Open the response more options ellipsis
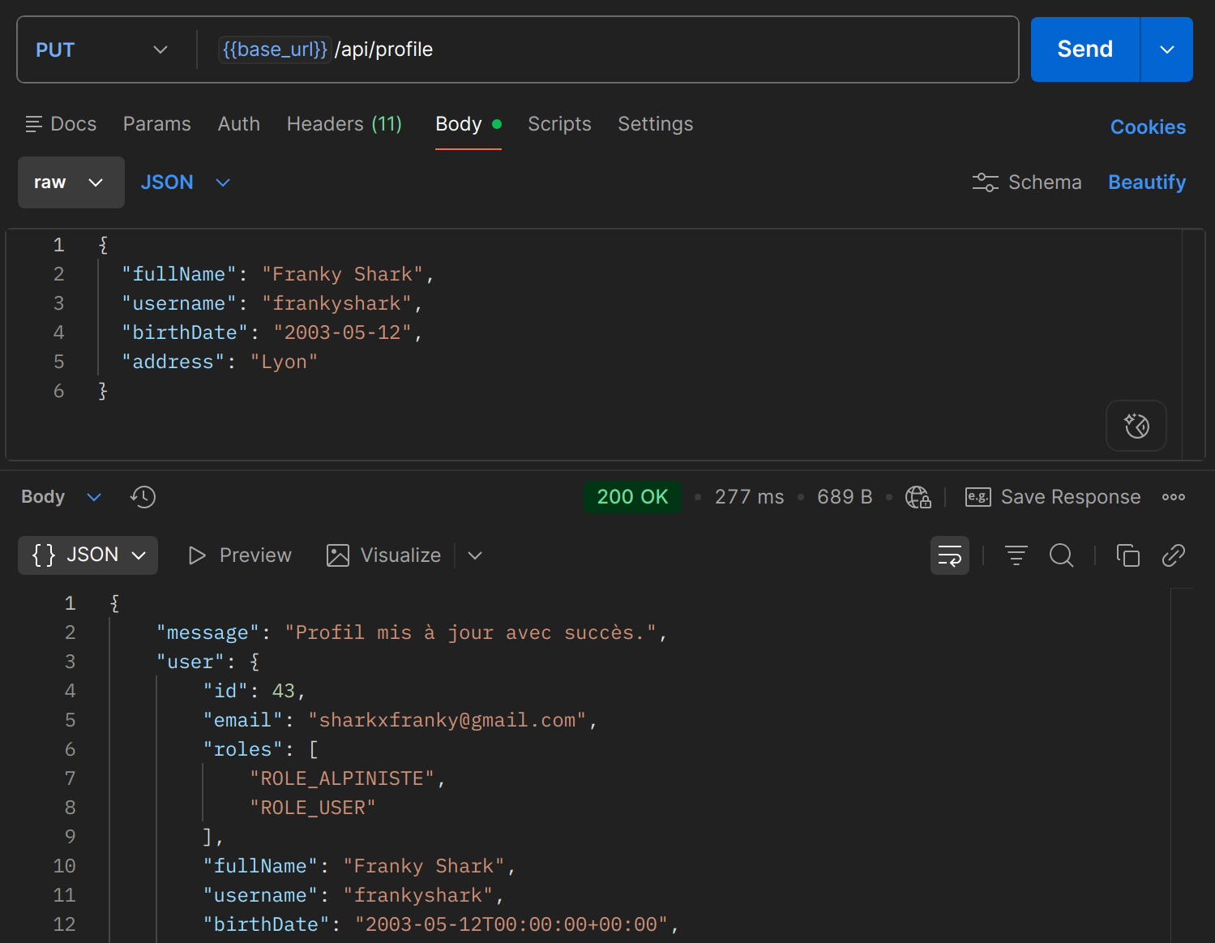Screen dimensions: 1215x943 pyautogui.click(x=1173, y=497)
